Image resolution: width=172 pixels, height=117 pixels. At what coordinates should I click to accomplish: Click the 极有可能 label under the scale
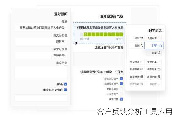(x=84, y=39)
